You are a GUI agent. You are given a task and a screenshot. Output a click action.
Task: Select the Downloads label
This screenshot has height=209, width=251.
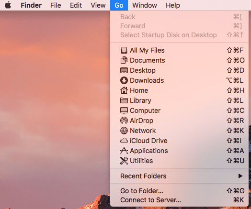147,80
